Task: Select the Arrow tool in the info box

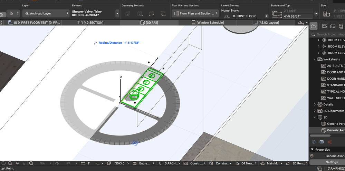Action: 12,13
